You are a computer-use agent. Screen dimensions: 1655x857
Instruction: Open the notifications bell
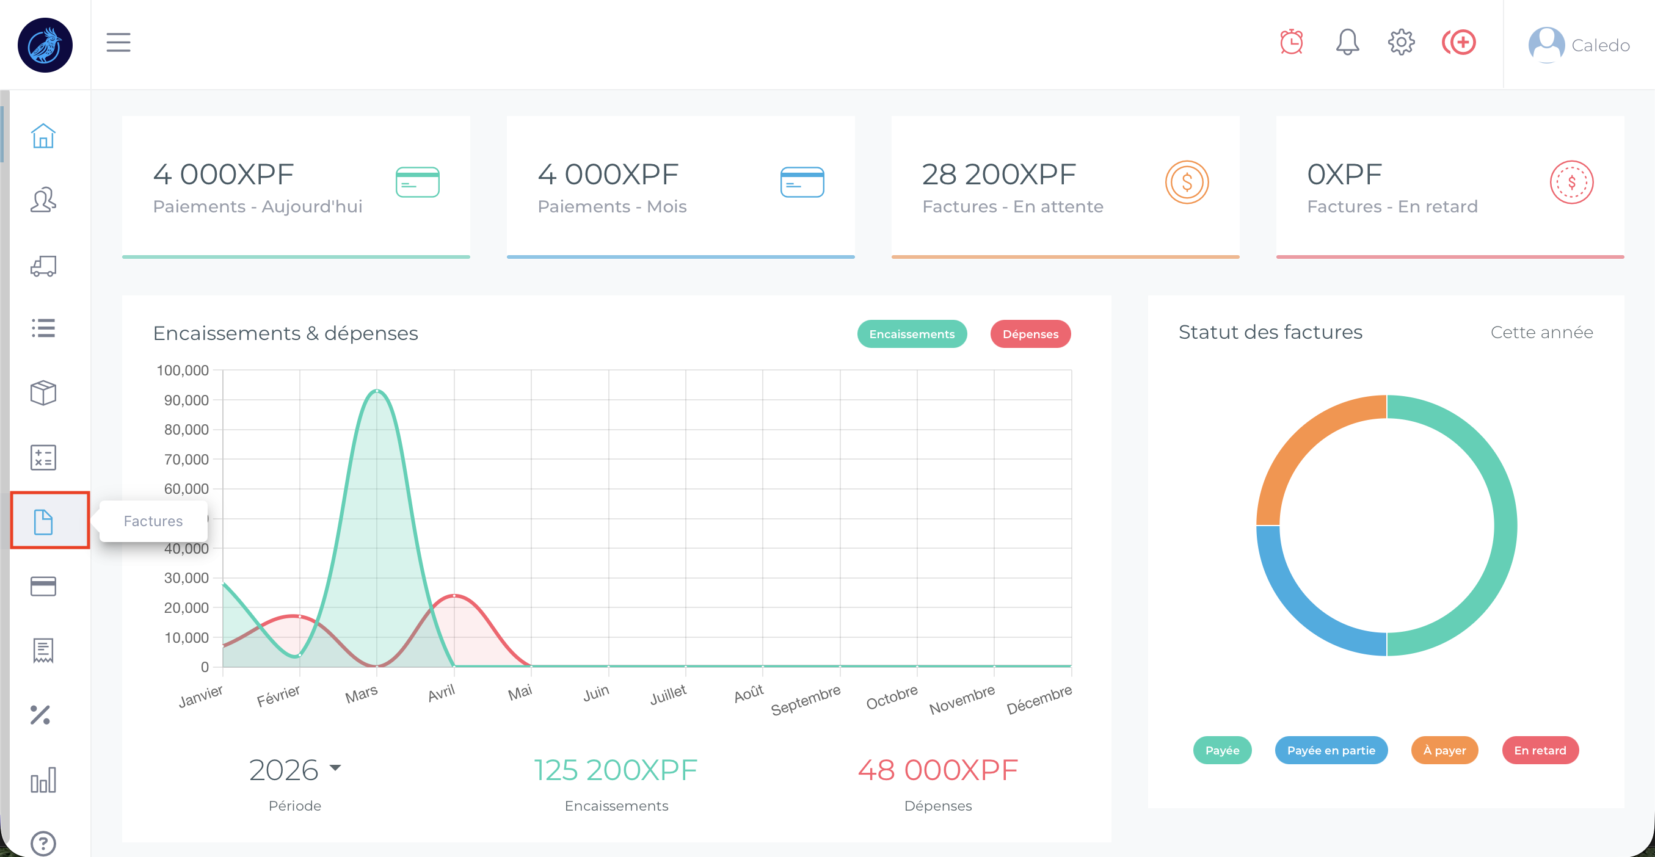coord(1347,42)
